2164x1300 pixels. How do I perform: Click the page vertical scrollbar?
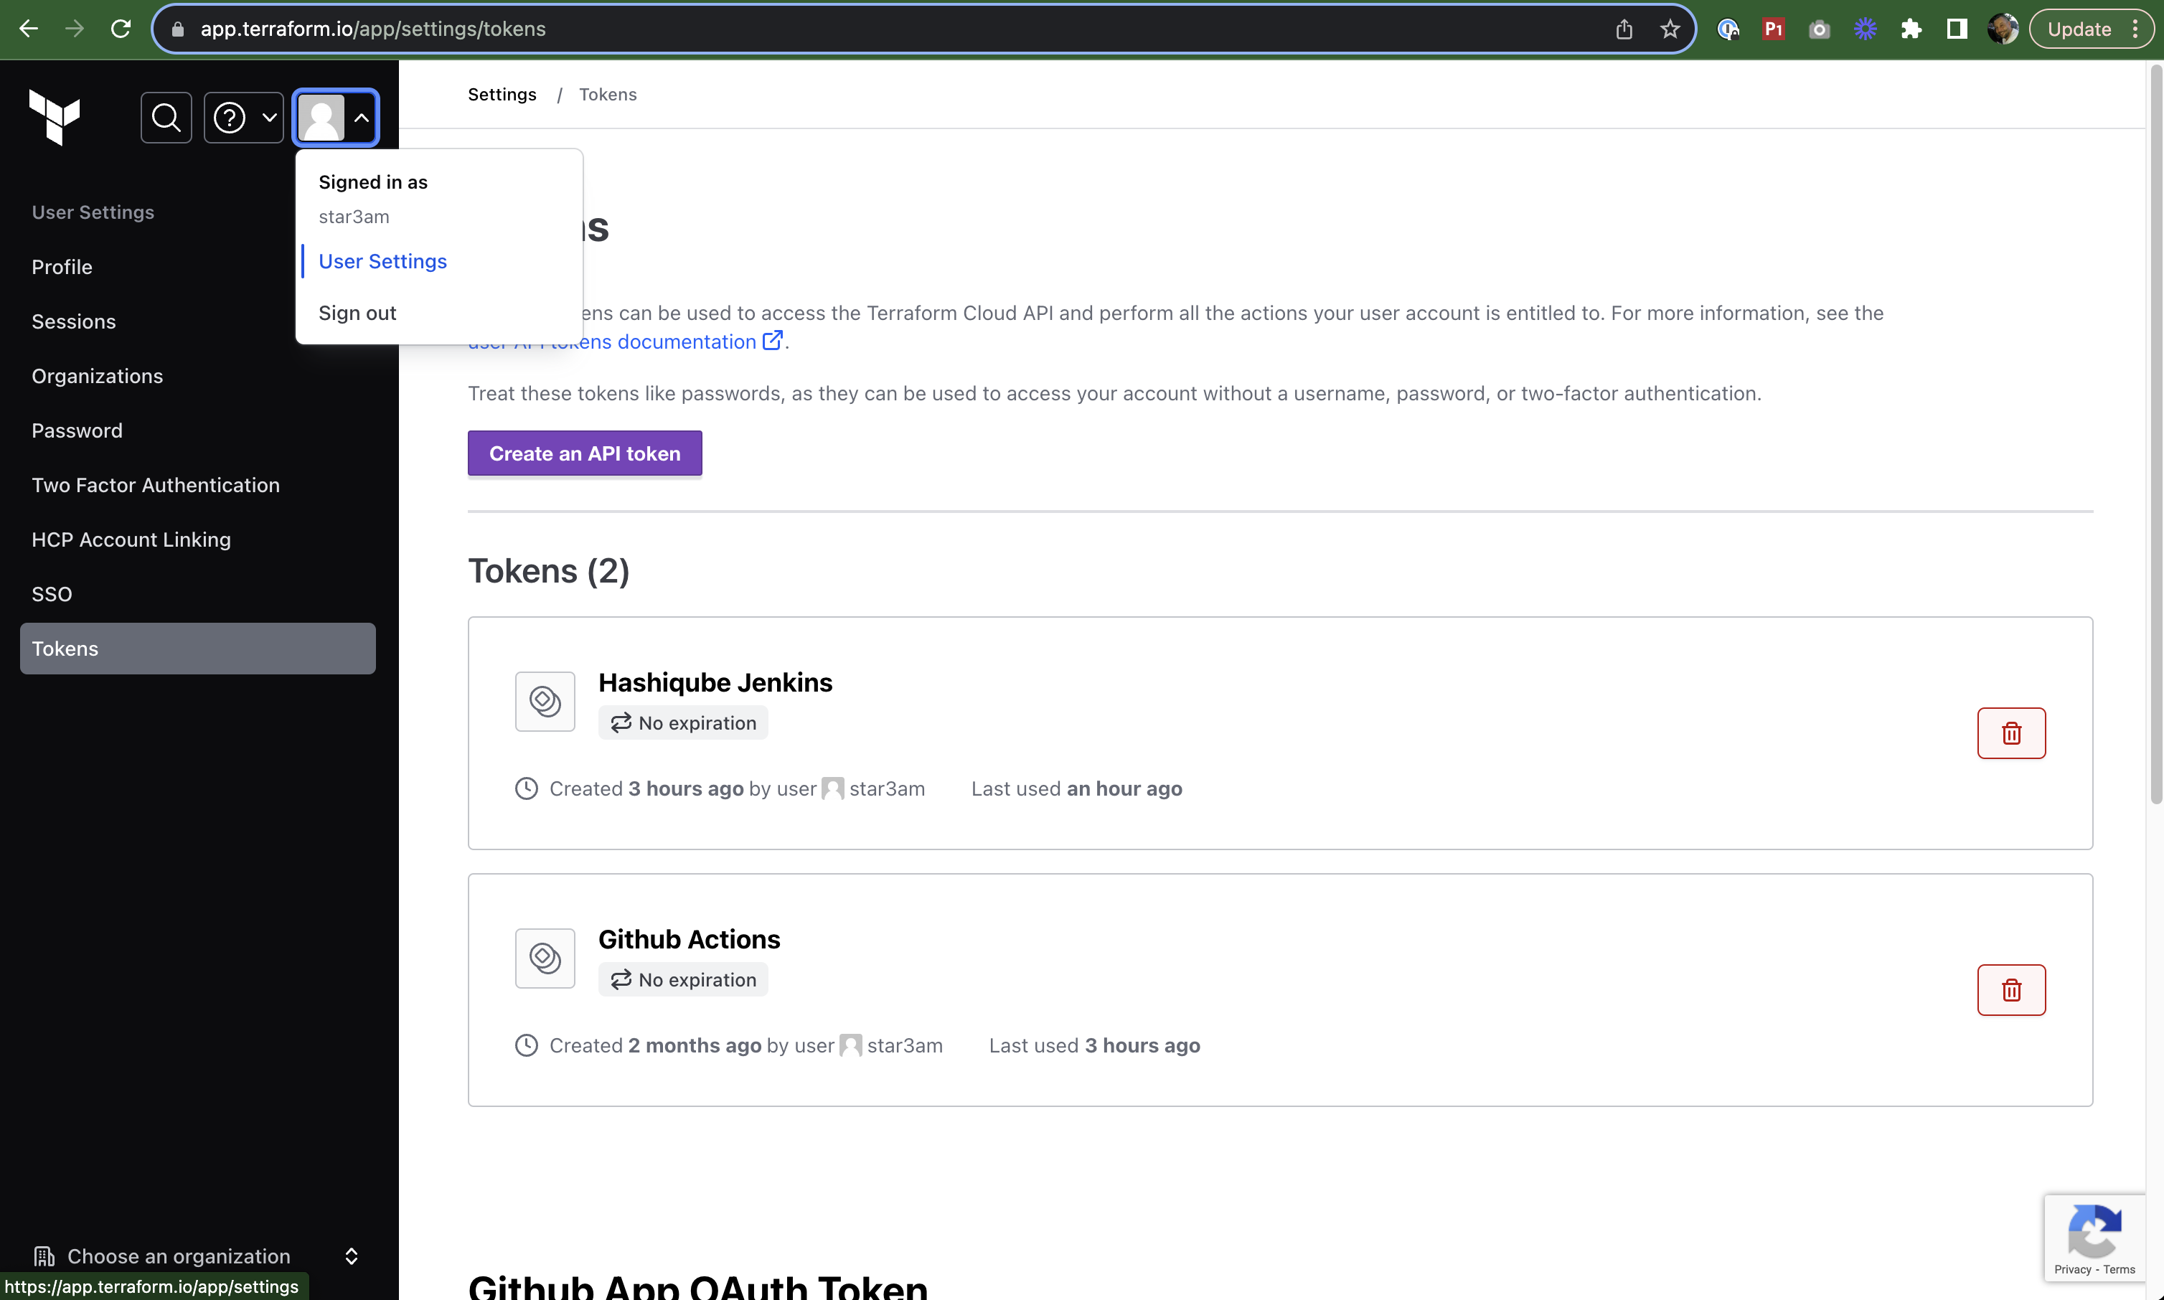tap(2155, 435)
